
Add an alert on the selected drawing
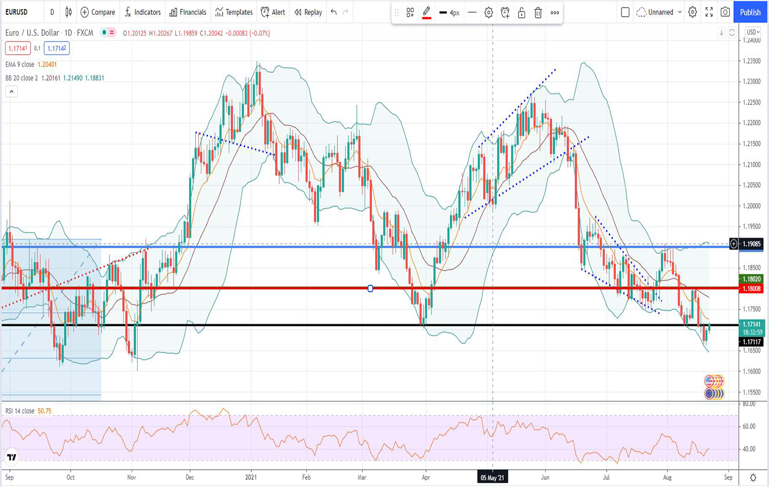[x=505, y=13]
